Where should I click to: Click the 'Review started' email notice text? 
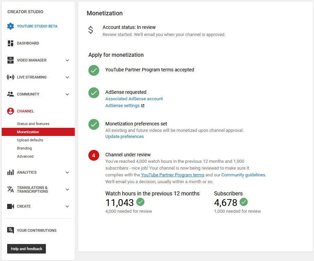pos(164,35)
